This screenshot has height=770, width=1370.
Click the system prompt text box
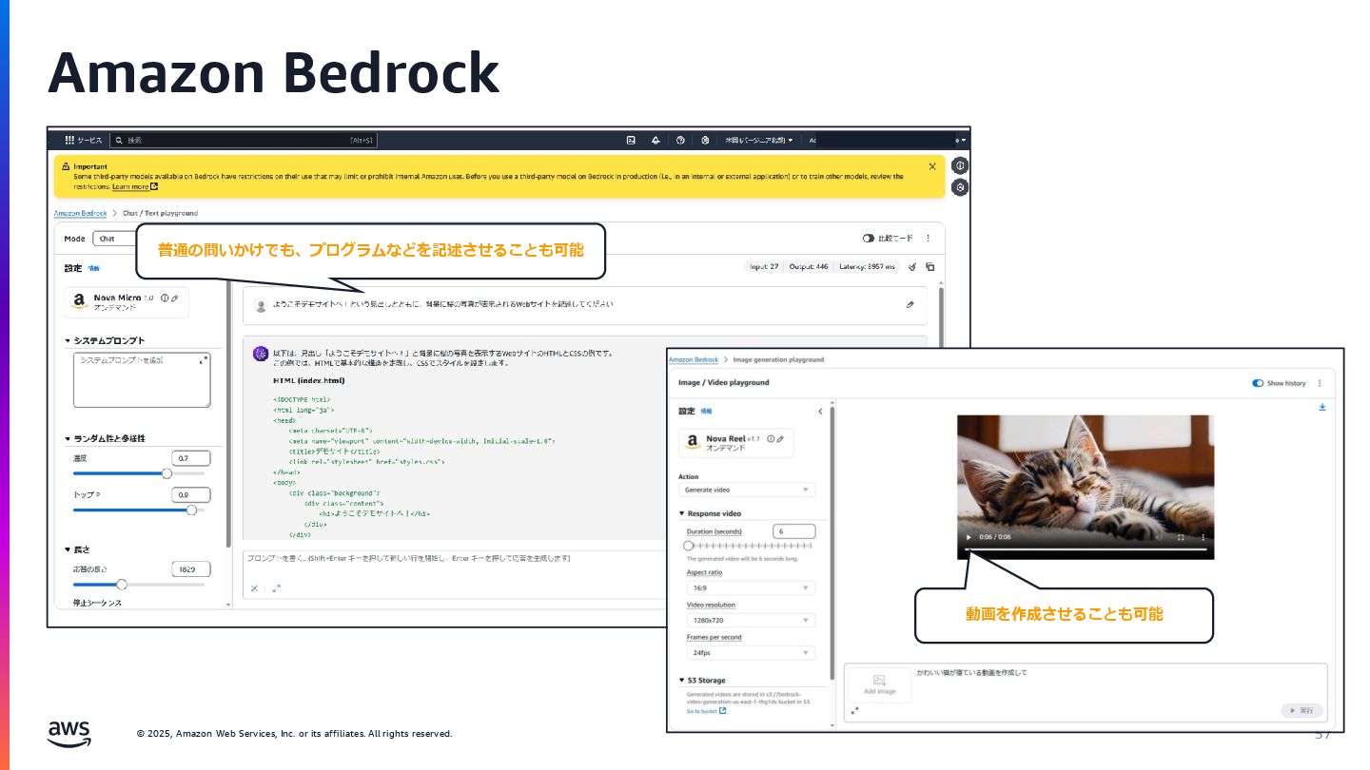142,380
